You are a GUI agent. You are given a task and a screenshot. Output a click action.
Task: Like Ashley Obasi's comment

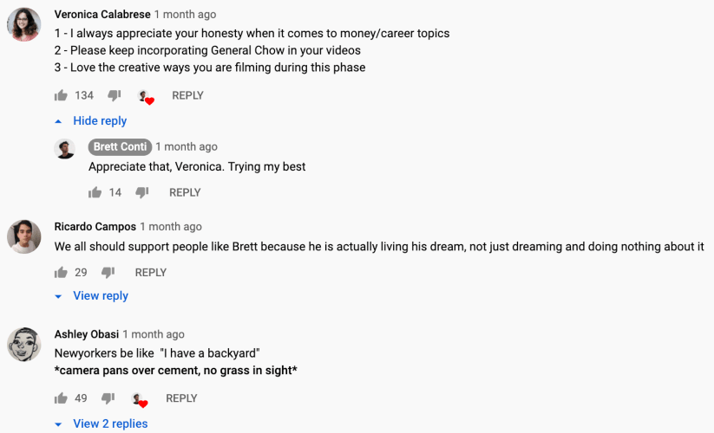pos(61,398)
